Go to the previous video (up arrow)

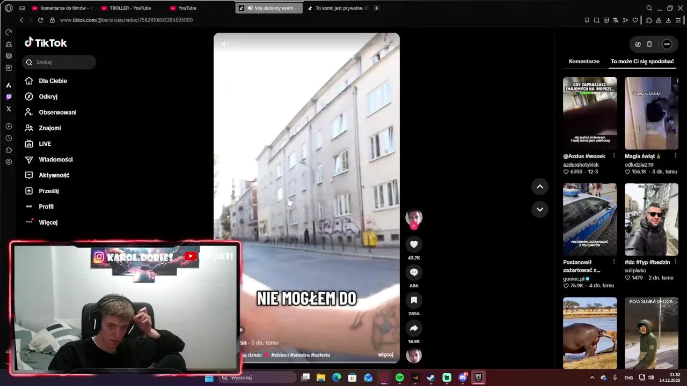540,187
